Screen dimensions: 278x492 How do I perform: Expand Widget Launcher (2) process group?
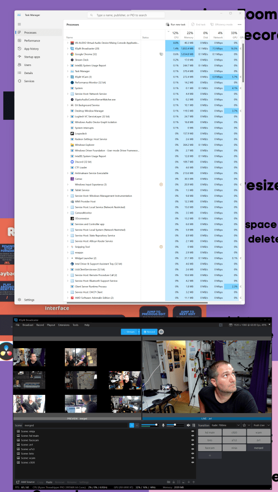point(67,258)
